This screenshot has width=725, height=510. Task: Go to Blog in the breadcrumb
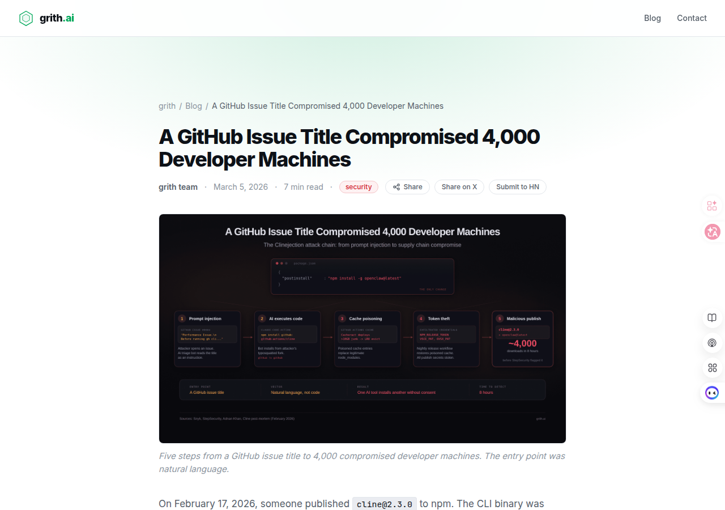[x=194, y=106]
